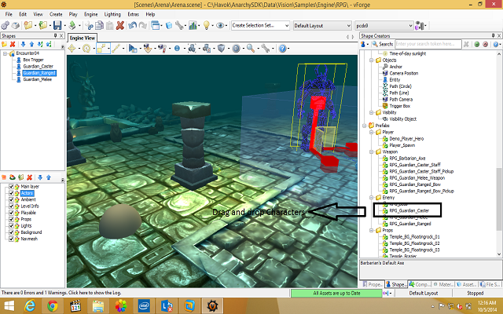Collapse the Encounter04 tree node
Screen dimensions: 503x314
coord(5,53)
